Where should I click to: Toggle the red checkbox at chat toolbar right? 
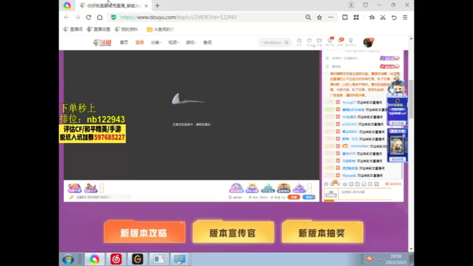(387, 184)
